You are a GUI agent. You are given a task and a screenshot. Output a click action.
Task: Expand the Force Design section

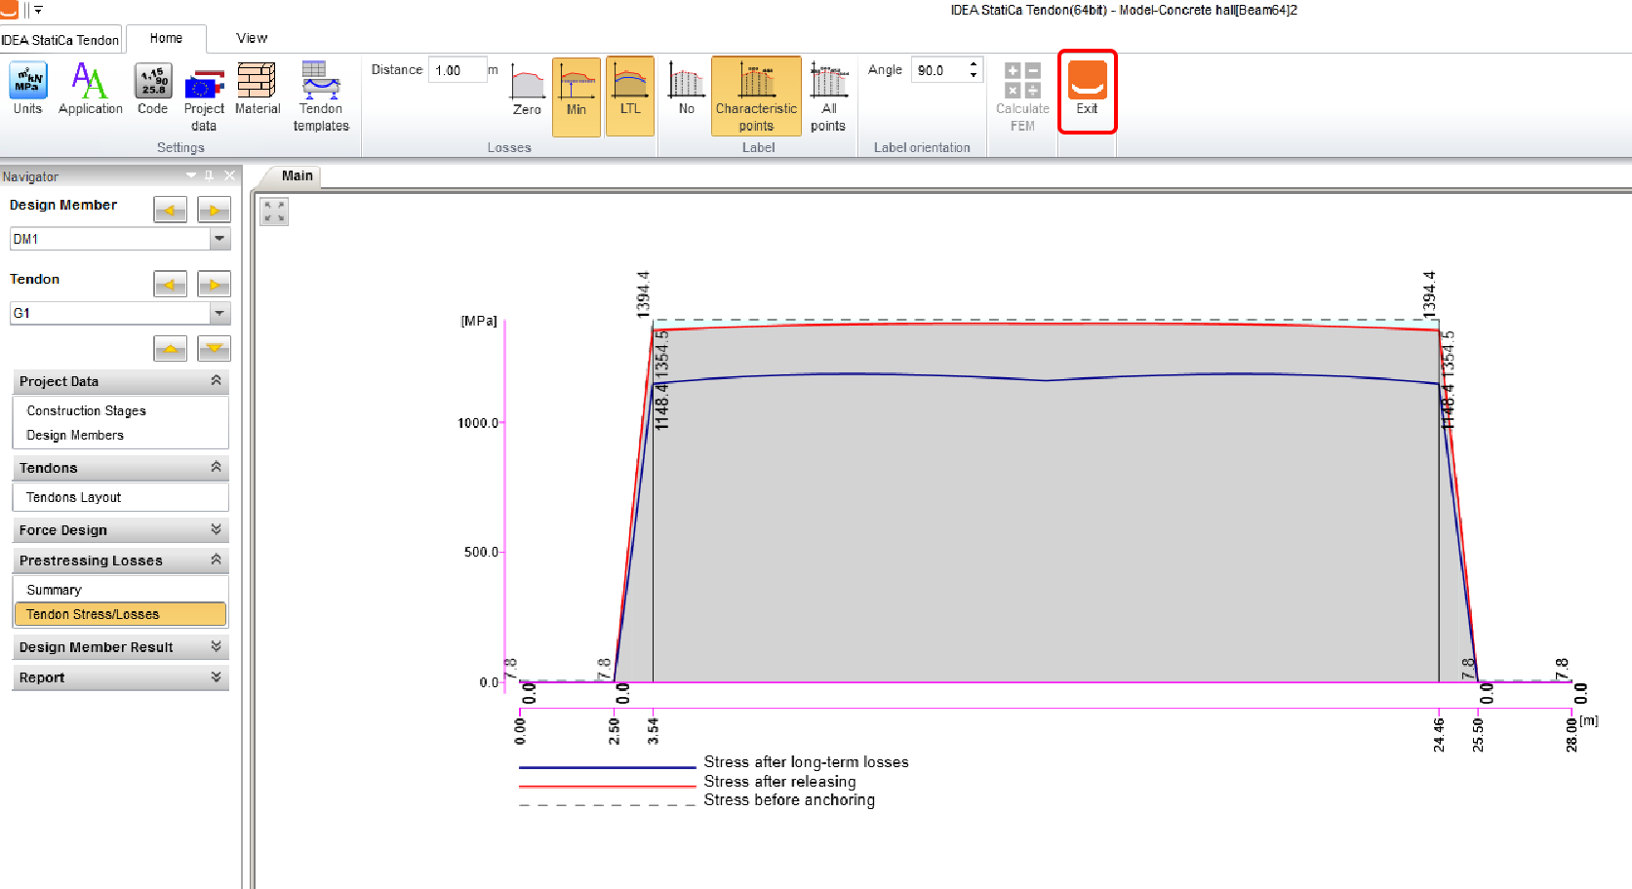(x=120, y=530)
